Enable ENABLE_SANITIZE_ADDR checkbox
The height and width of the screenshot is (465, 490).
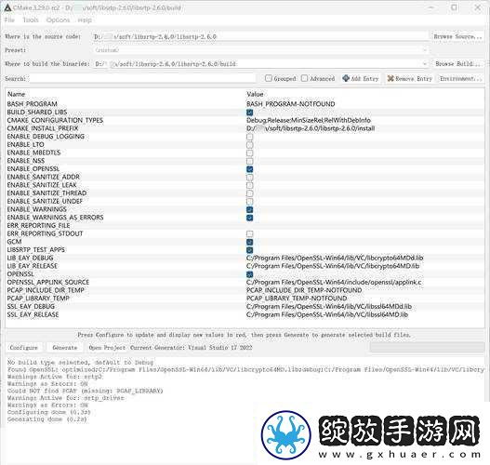pos(249,178)
